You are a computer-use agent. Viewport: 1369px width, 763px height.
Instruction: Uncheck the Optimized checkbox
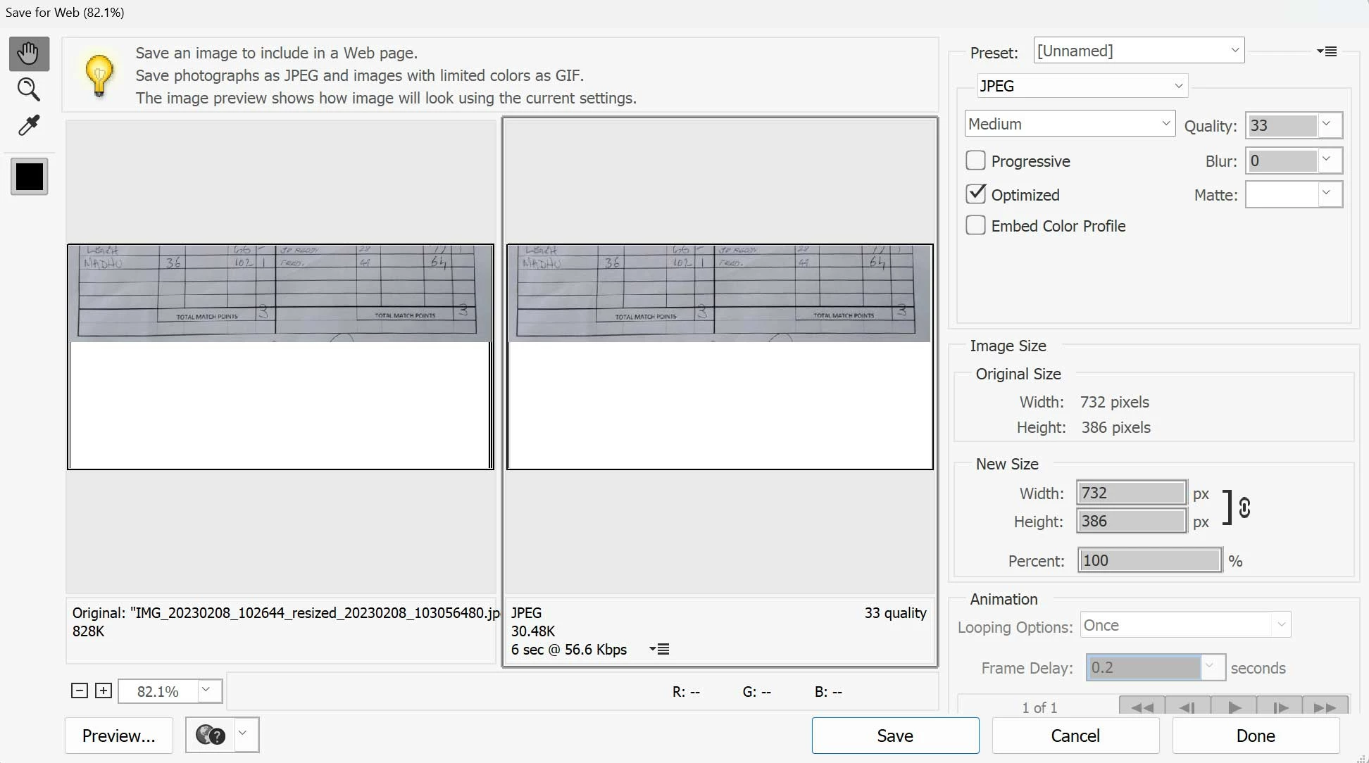click(x=975, y=194)
